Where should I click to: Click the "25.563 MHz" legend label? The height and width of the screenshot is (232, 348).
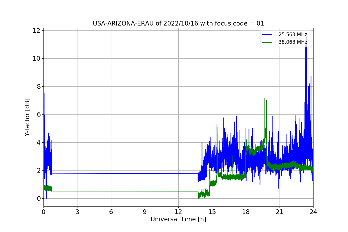click(293, 35)
